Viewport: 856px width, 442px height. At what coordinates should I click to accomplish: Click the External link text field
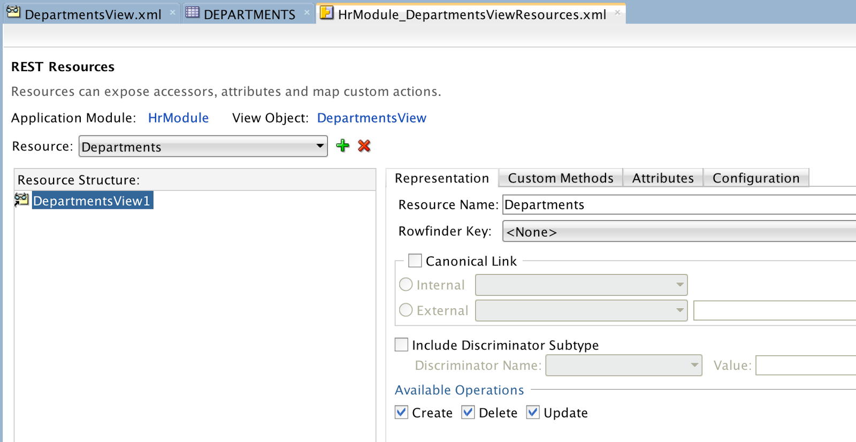click(775, 310)
